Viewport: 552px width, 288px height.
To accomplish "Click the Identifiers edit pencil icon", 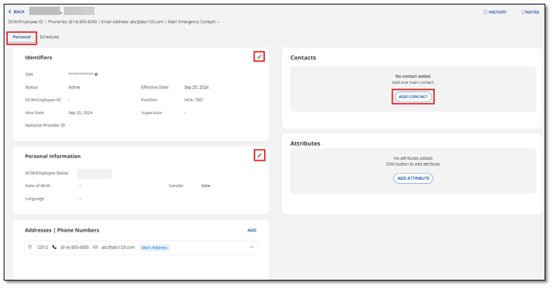I will [259, 57].
